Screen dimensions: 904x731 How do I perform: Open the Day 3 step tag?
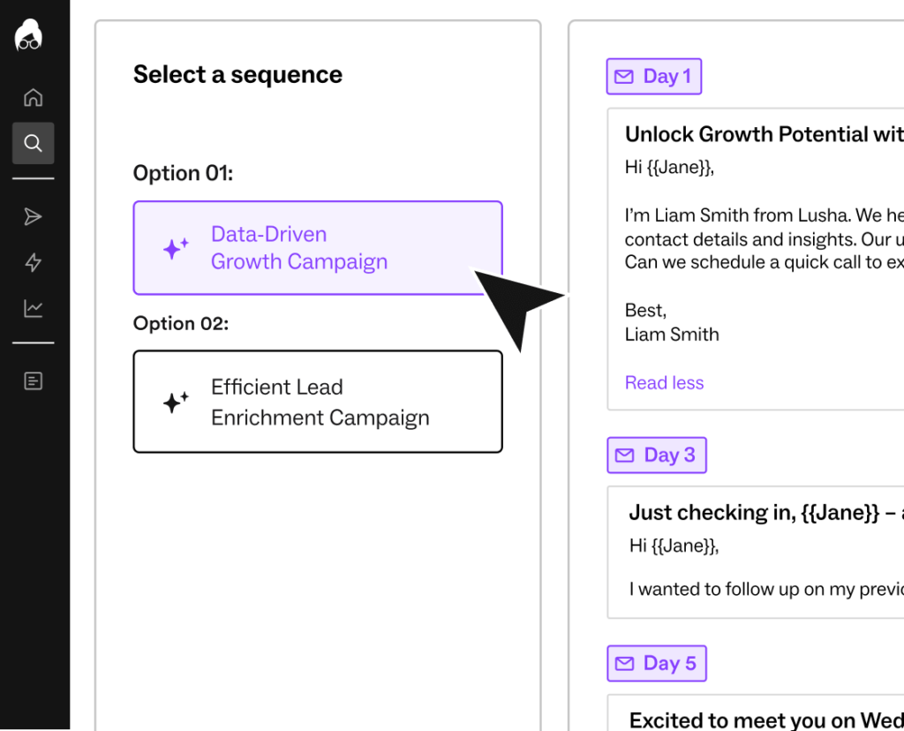(x=657, y=455)
